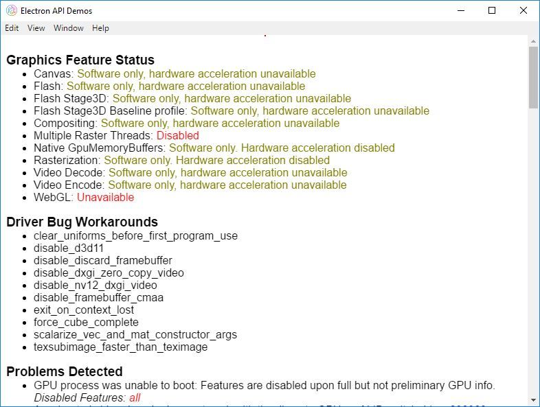Close the Electron API Demos window
Image resolution: width=540 pixels, height=407 pixels.
[523, 10]
